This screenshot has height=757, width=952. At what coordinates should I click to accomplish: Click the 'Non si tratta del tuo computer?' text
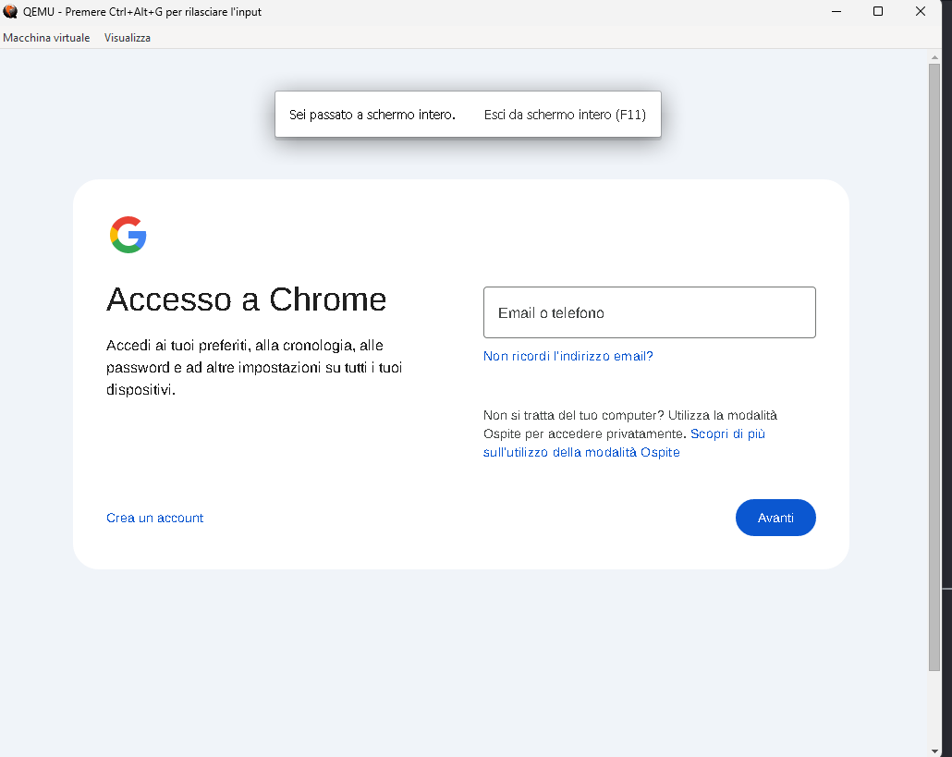(x=574, y=415)
